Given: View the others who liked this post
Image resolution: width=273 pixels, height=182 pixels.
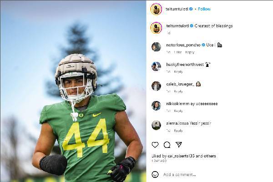Looking at the screenshot, I should coord(210,156).
